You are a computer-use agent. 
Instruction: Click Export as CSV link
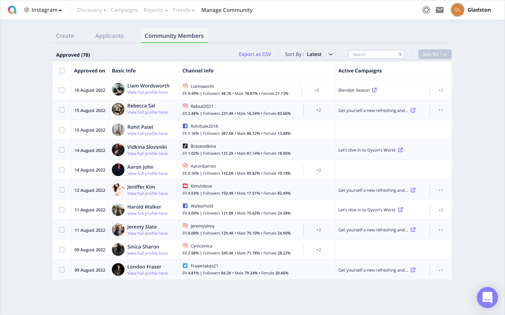tap(255, 54)
